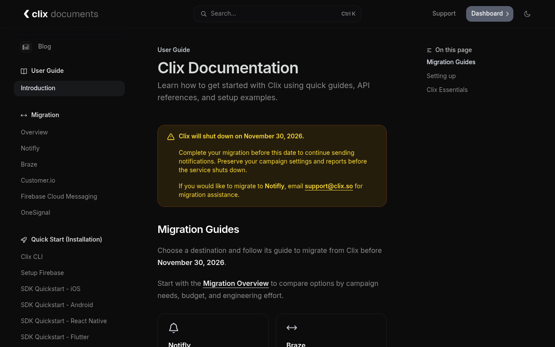This screenshot has height=347, width=555.
Task: Select Introduction in the sidebar
Action: 69,88
